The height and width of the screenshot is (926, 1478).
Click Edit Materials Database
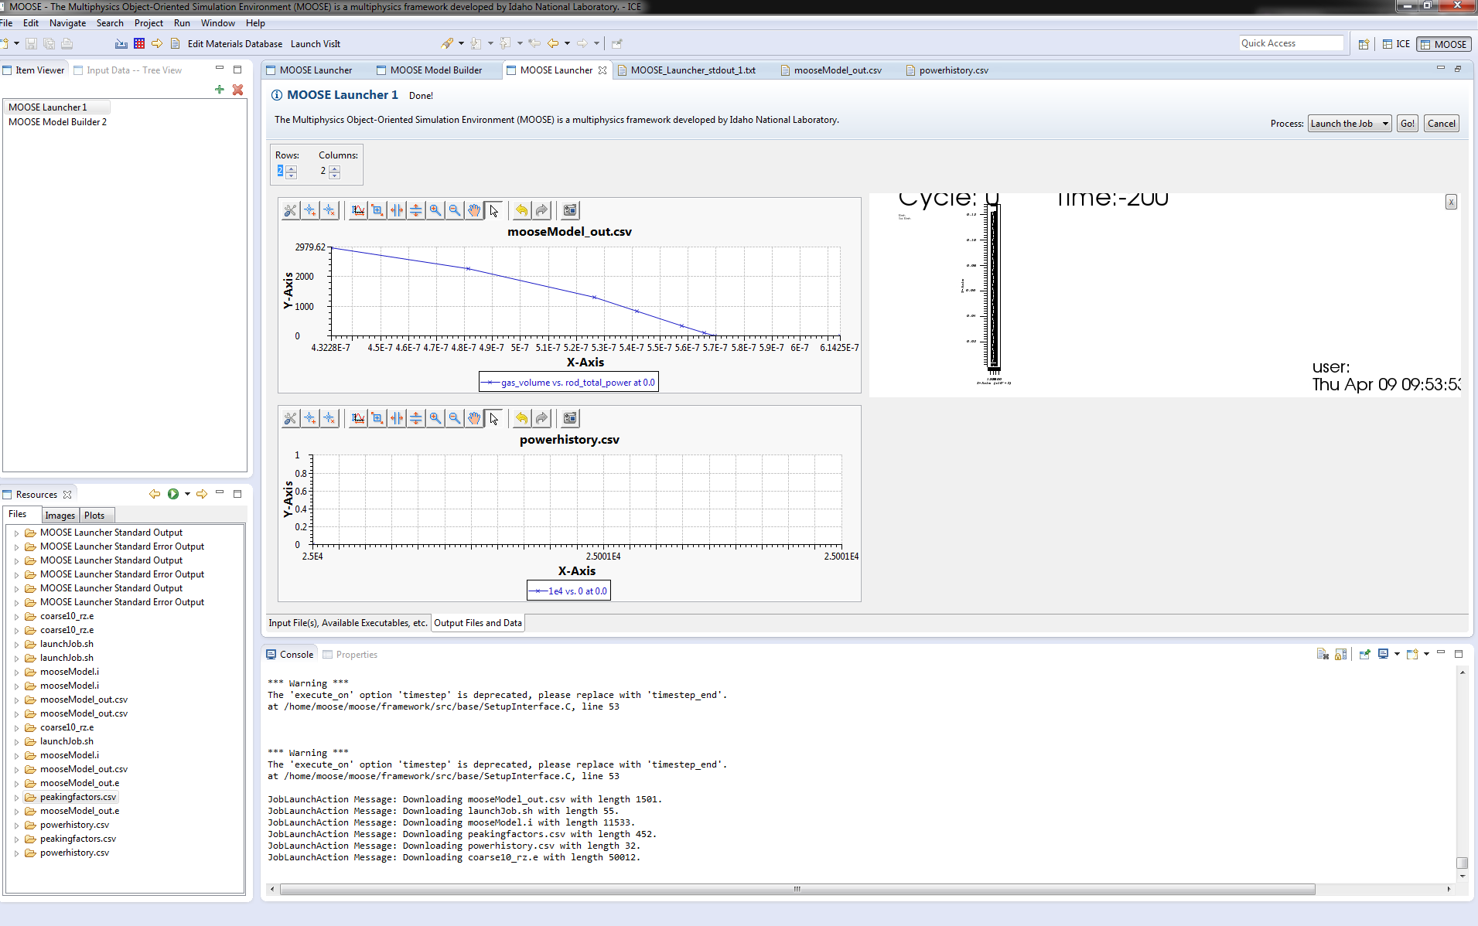(x=234, y=44)
